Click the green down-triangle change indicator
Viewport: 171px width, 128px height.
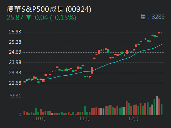click(28, 17)
